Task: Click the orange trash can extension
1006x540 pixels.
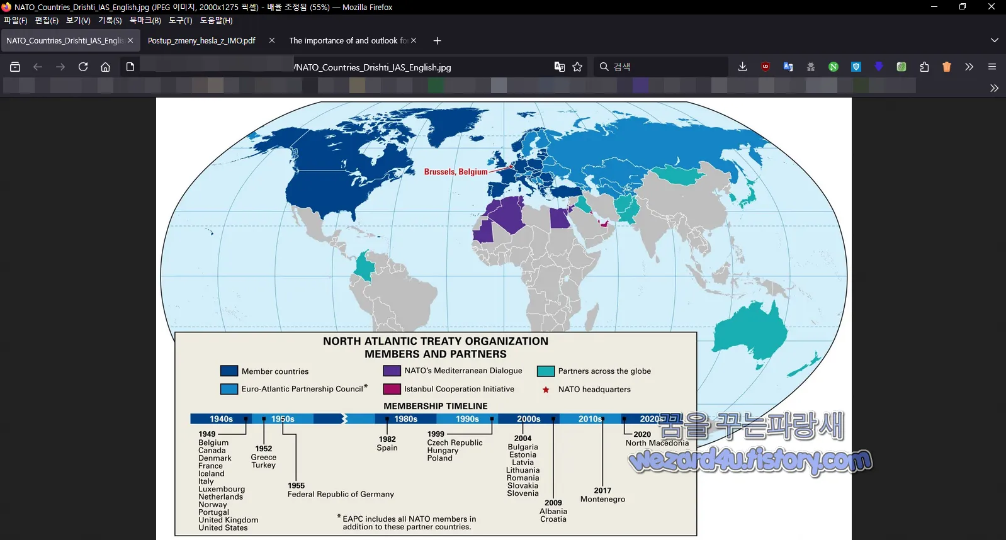Action: 947,67
